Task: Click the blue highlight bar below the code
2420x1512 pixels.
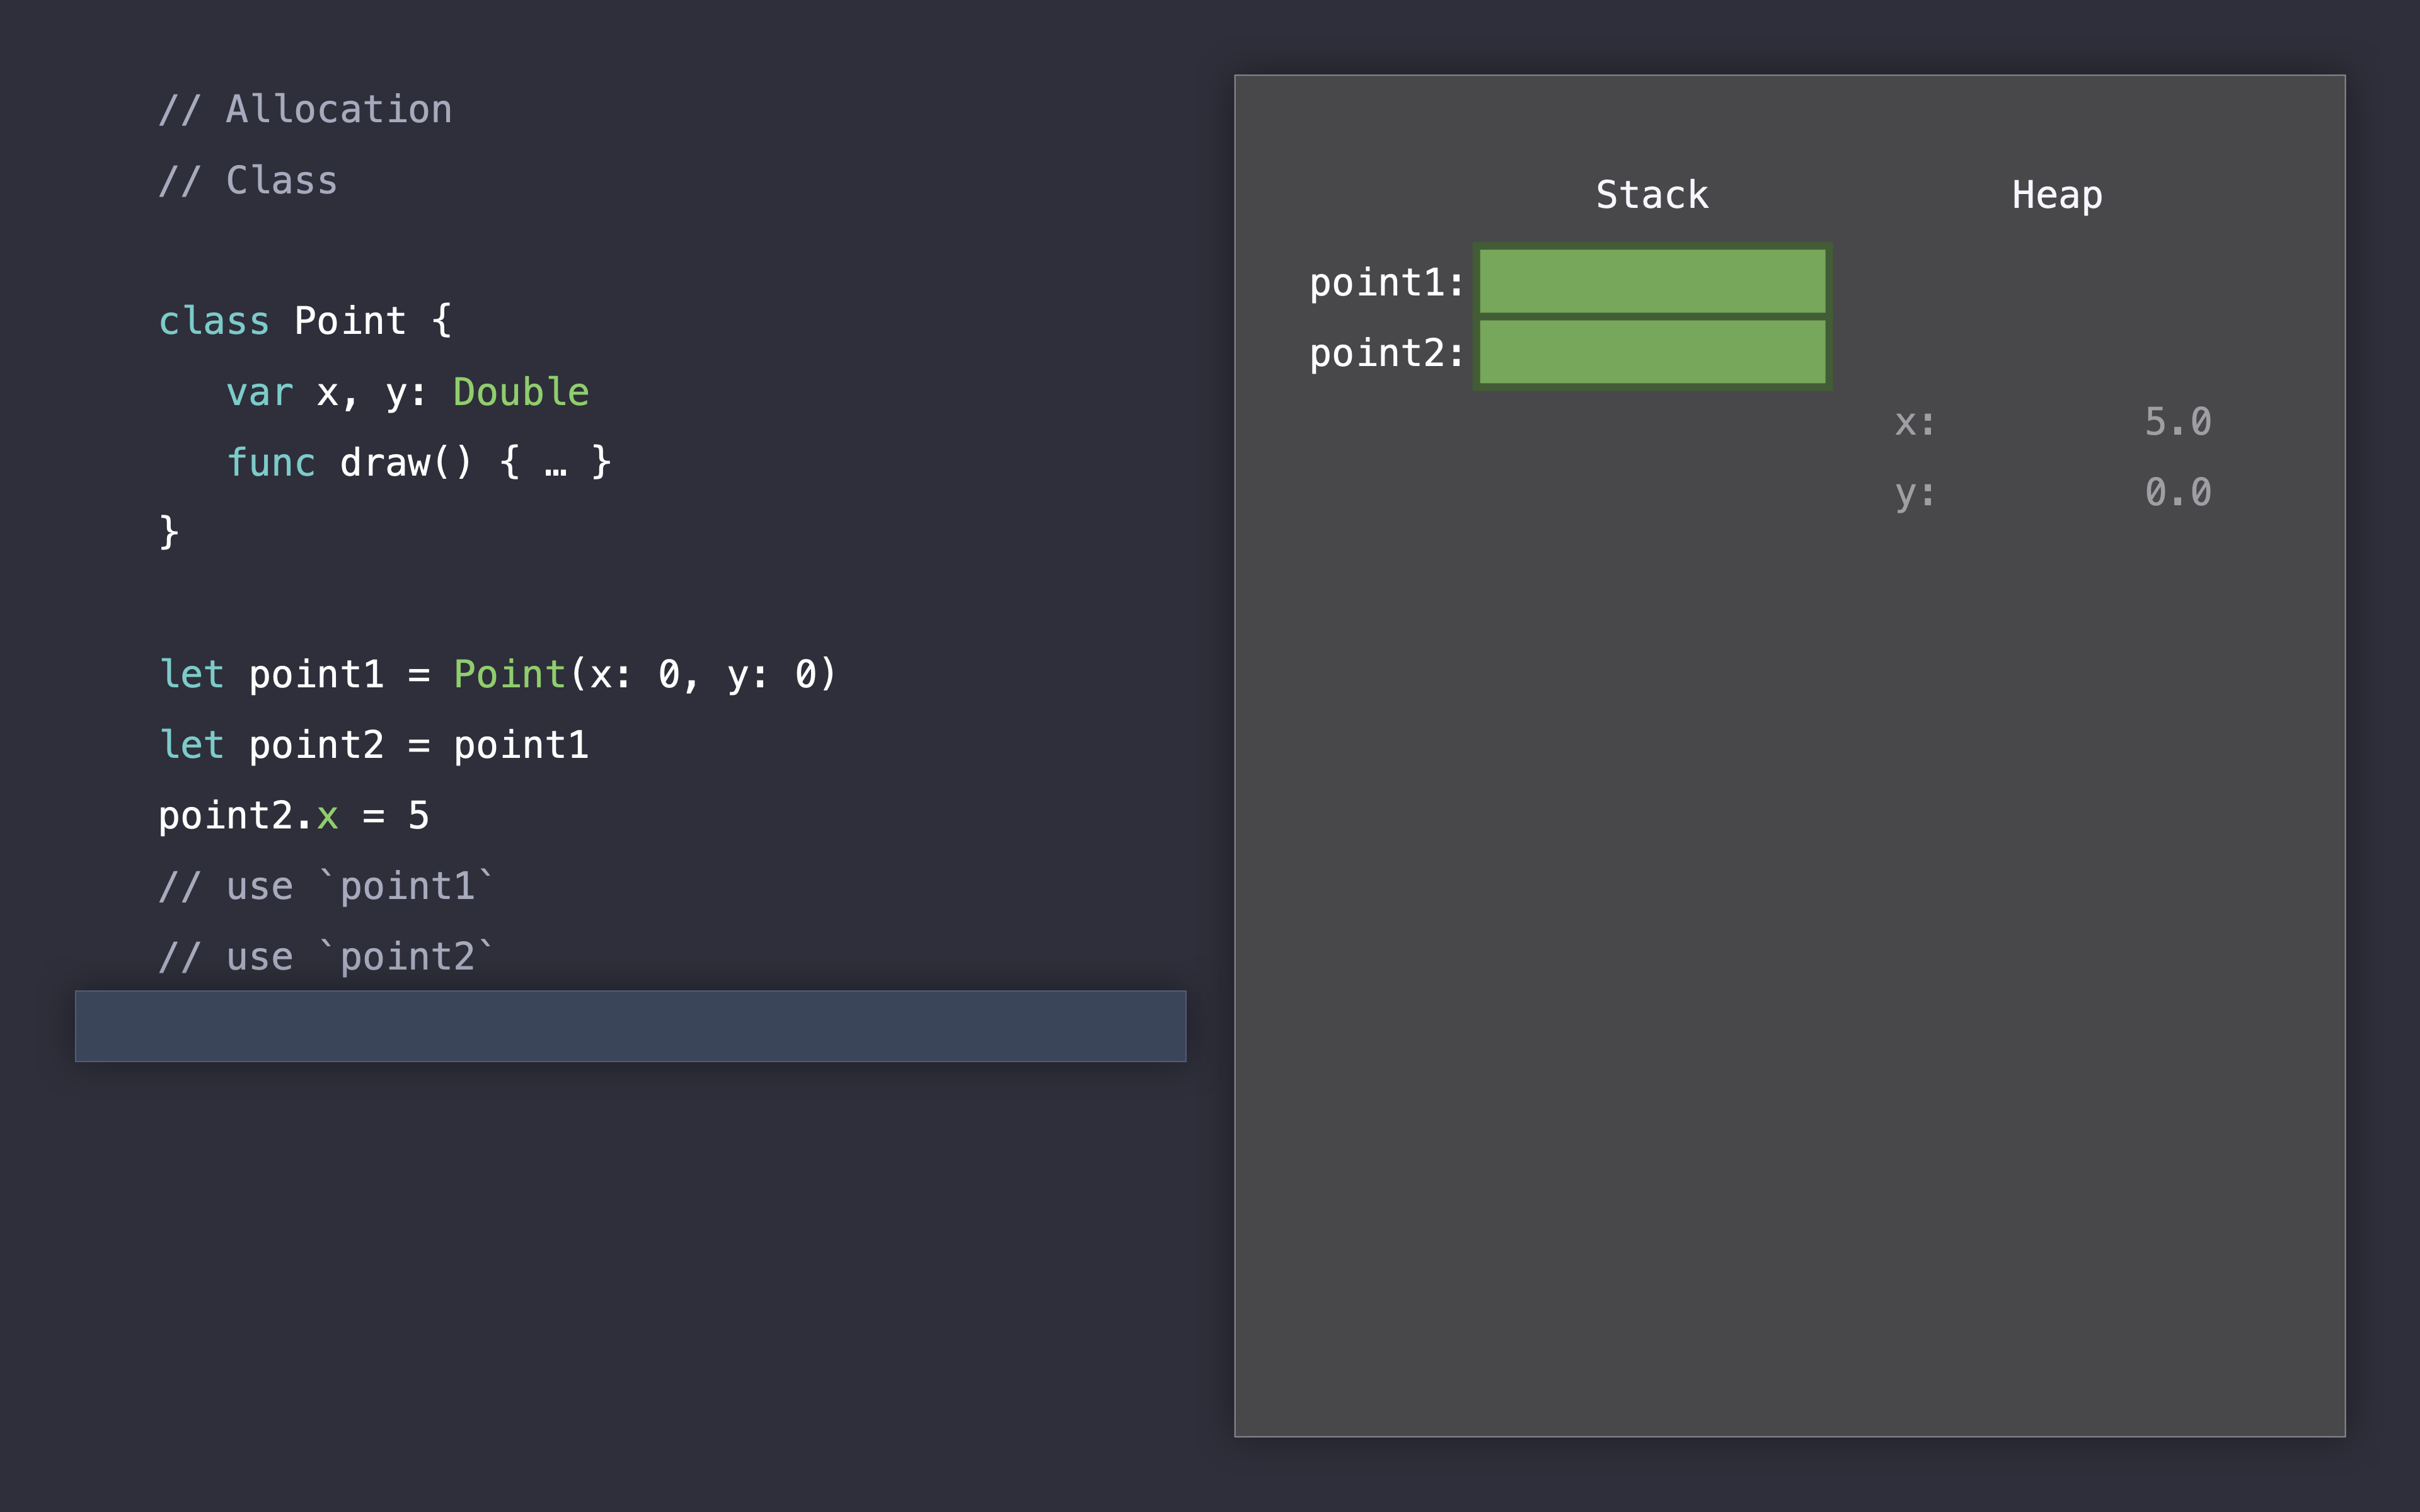Action: [x=630, y=1026]
